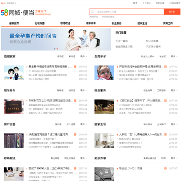Open the restaurant interior thumbnail
Viewport: 181px width, 181px height.
point(104,107)
